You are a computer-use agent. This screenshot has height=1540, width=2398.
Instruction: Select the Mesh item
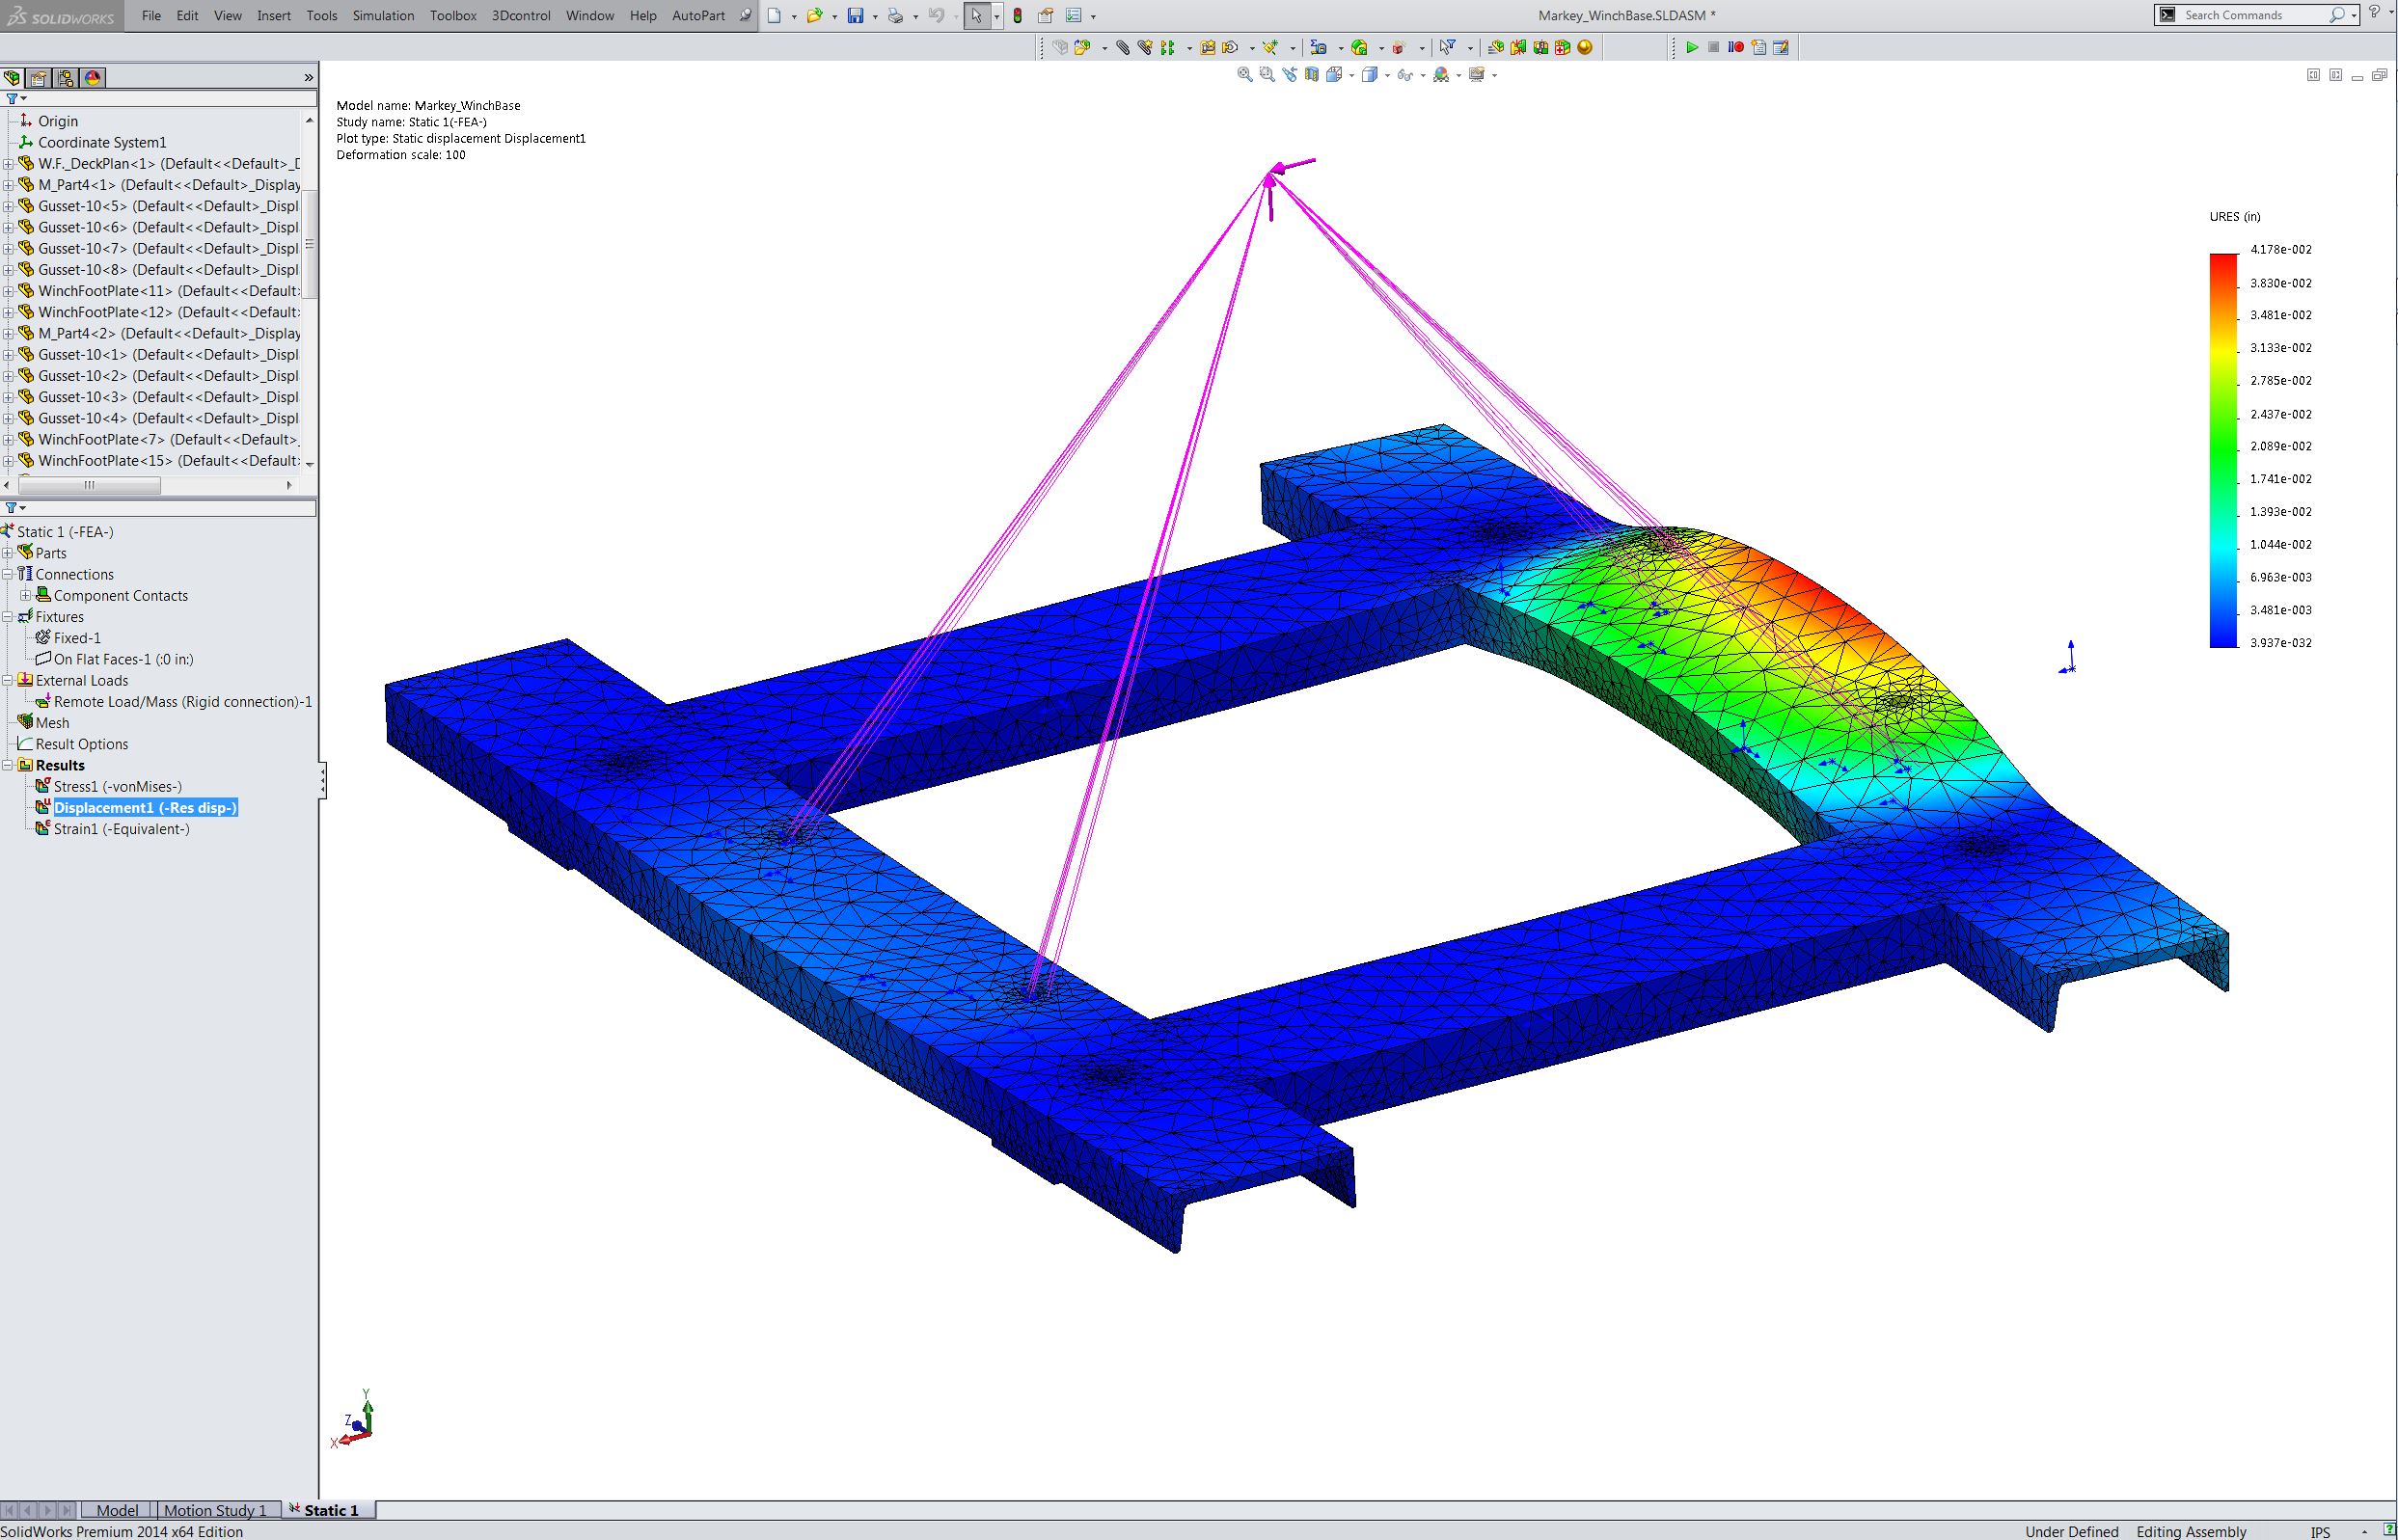(52, 723)
